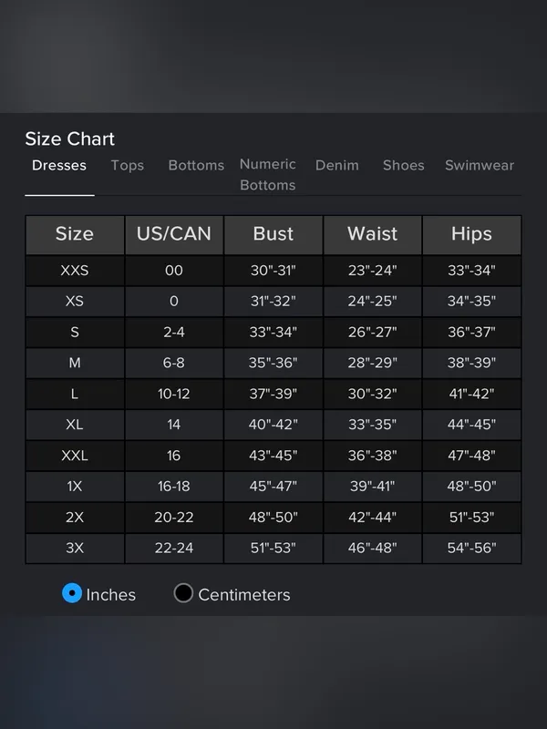Image resolution: width=547 pixels, height=729 pixels.
Task: Click the waist measurement 36"-38"
Action: coord(373,456)
